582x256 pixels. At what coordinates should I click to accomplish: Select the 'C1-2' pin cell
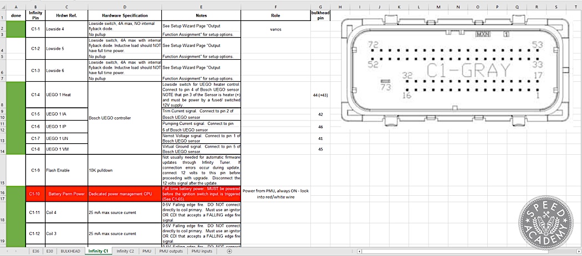click(35, 48)
